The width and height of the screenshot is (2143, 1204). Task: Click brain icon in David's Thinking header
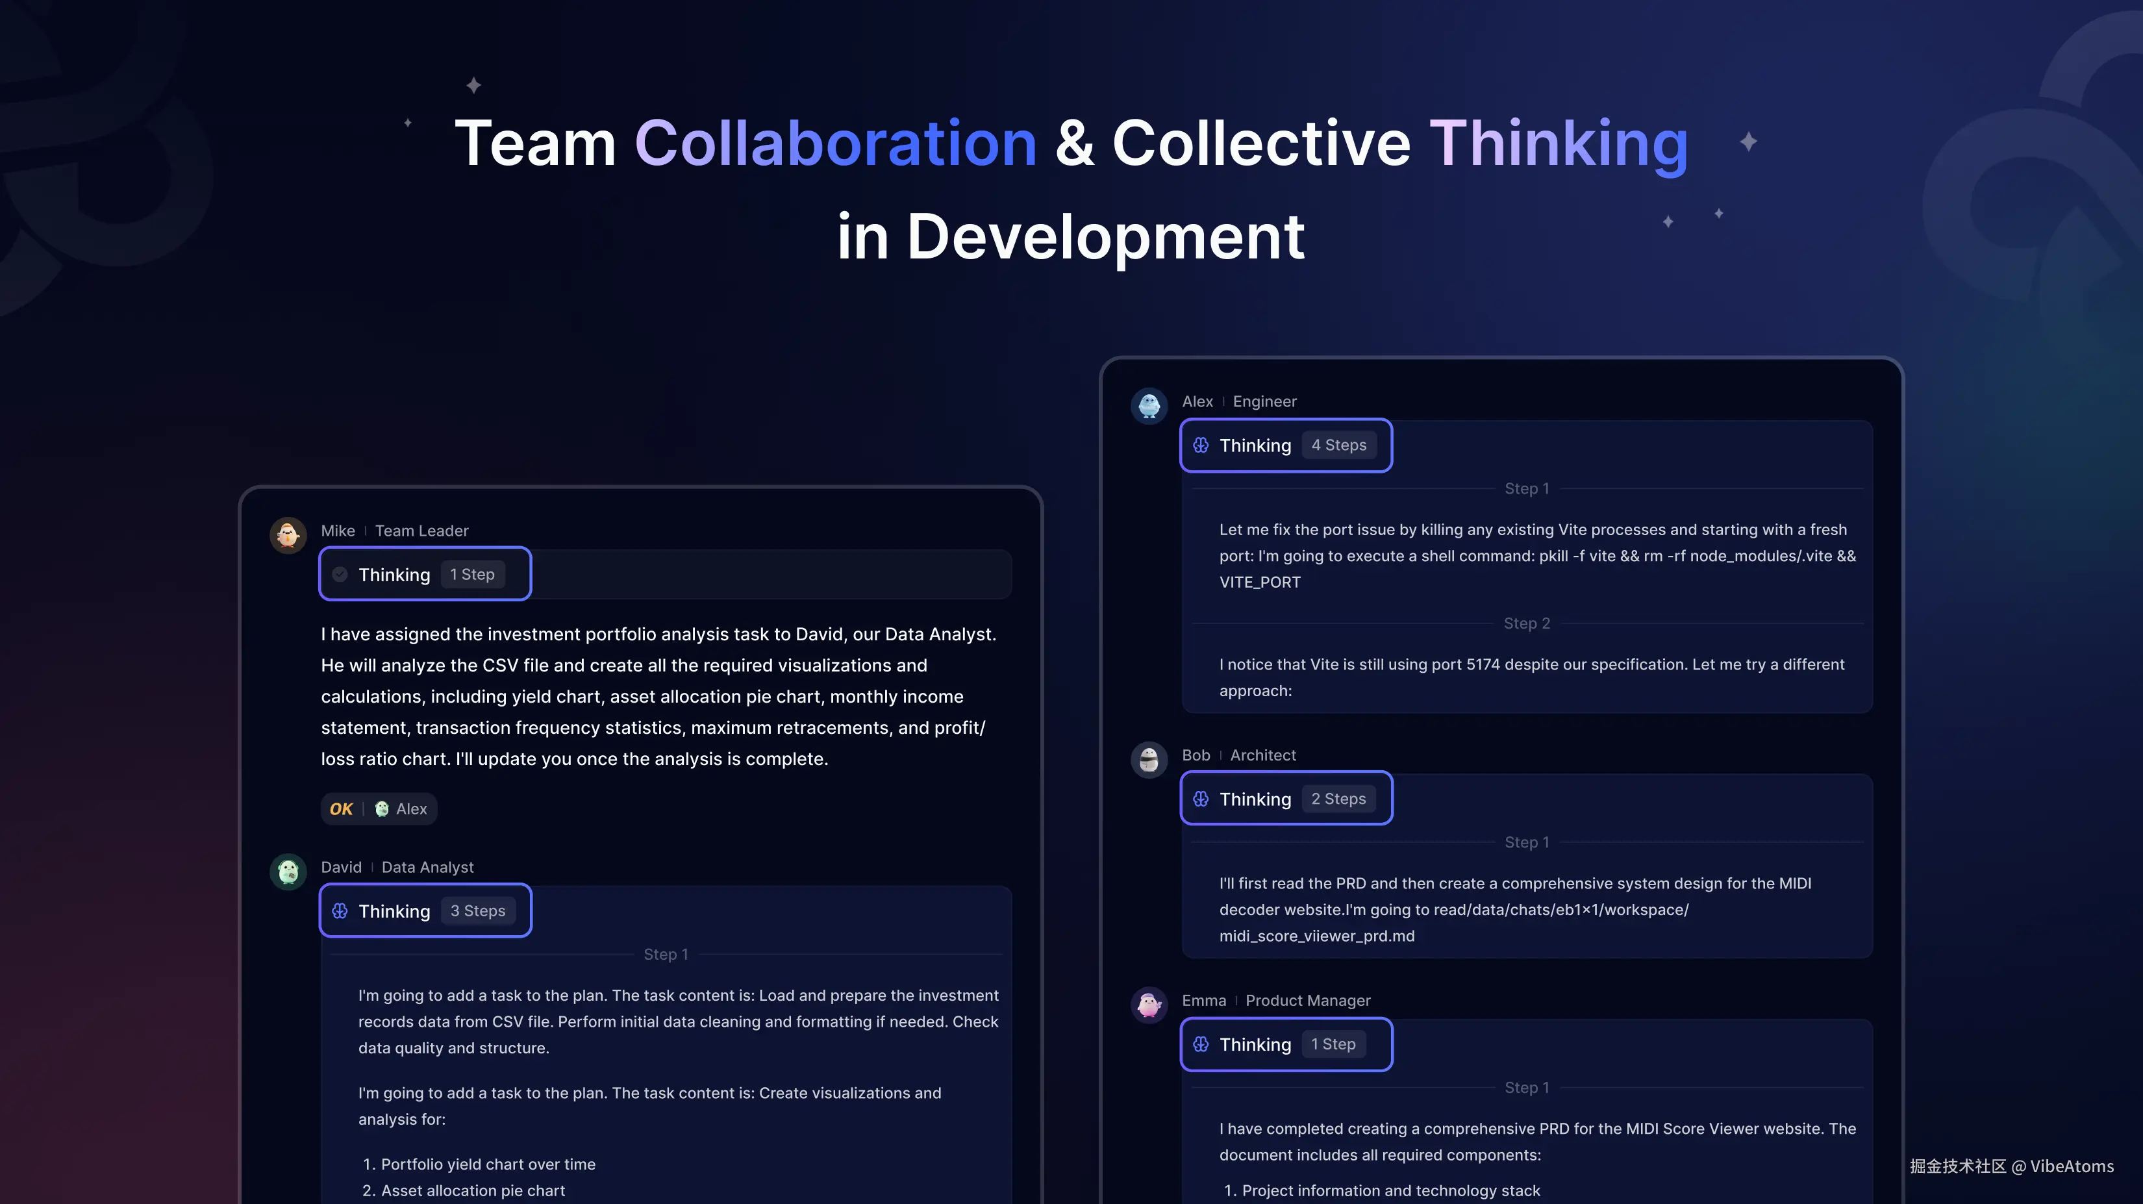[x=340, y=911]
